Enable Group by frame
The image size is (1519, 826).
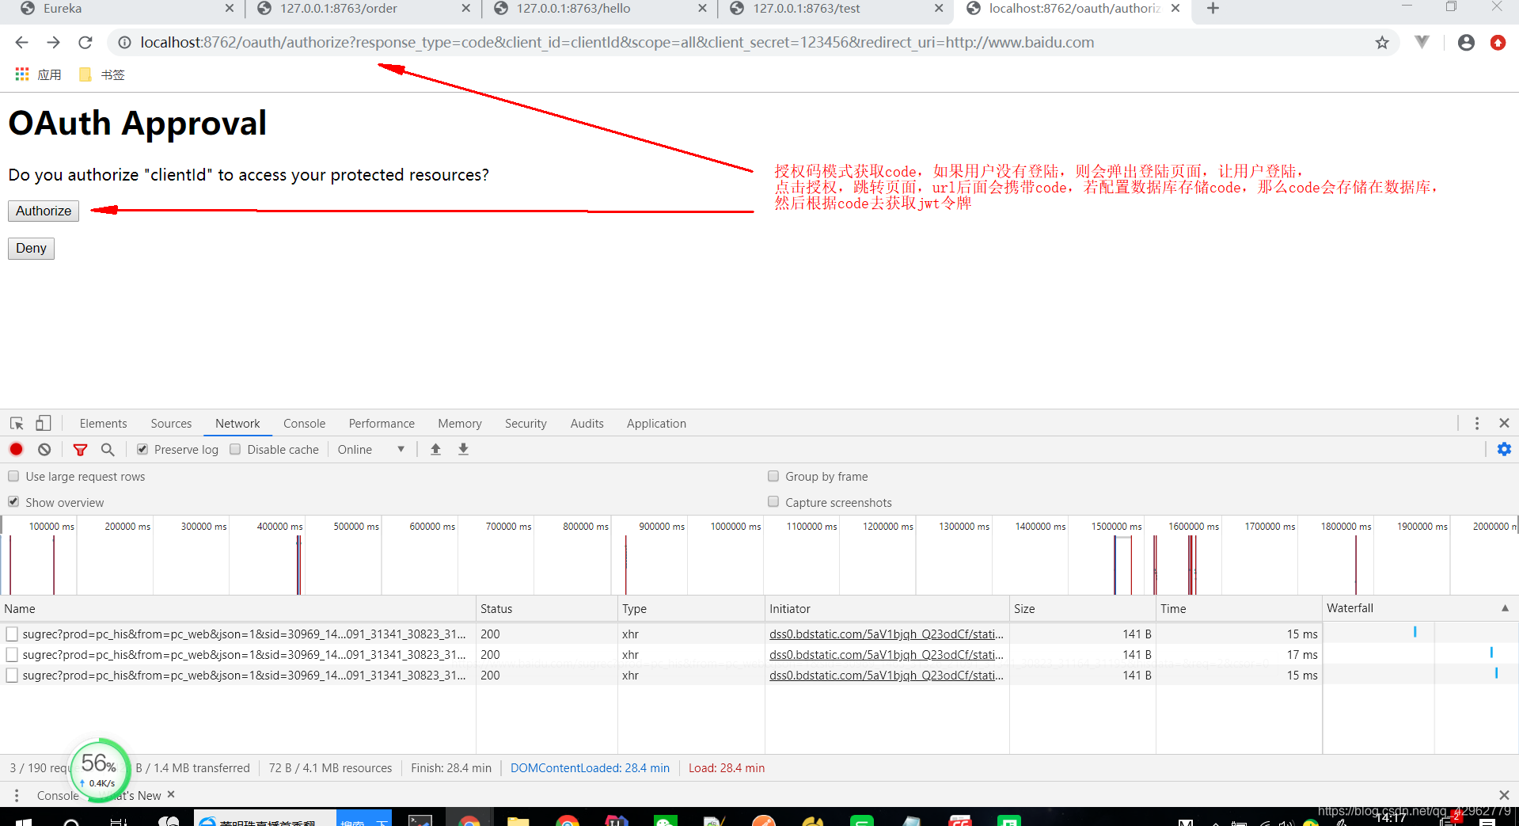773,476
